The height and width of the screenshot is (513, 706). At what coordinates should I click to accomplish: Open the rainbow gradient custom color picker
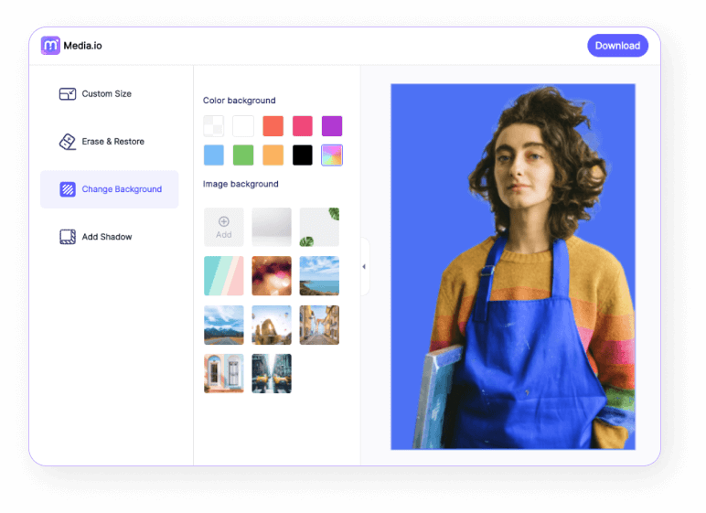[x=332, y=155]
